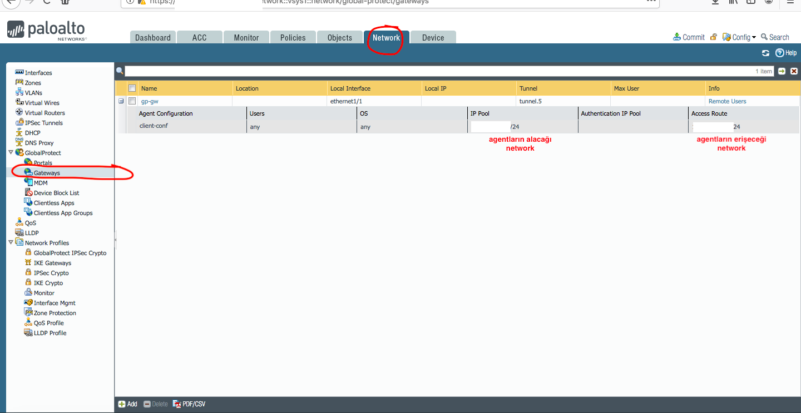Collapse the Network Profiles tree node

click(x=11, y=243)
